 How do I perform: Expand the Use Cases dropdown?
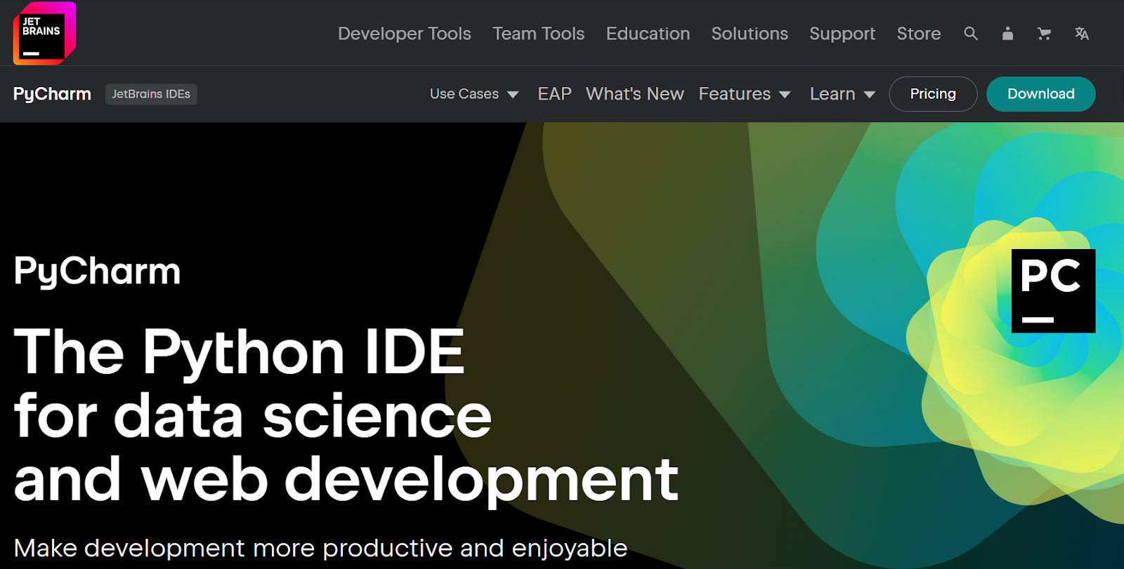point(474,94)
